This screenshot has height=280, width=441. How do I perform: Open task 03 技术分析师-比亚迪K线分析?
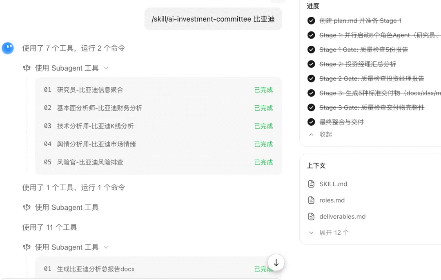click(158, 126)
